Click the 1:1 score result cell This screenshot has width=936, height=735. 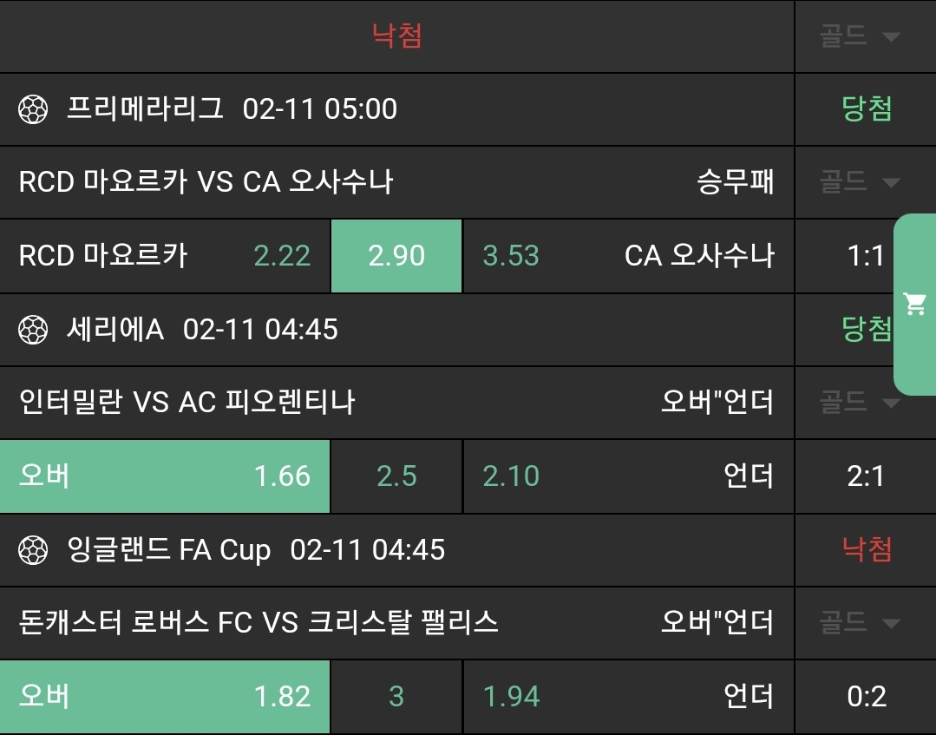tap(865, 256)
